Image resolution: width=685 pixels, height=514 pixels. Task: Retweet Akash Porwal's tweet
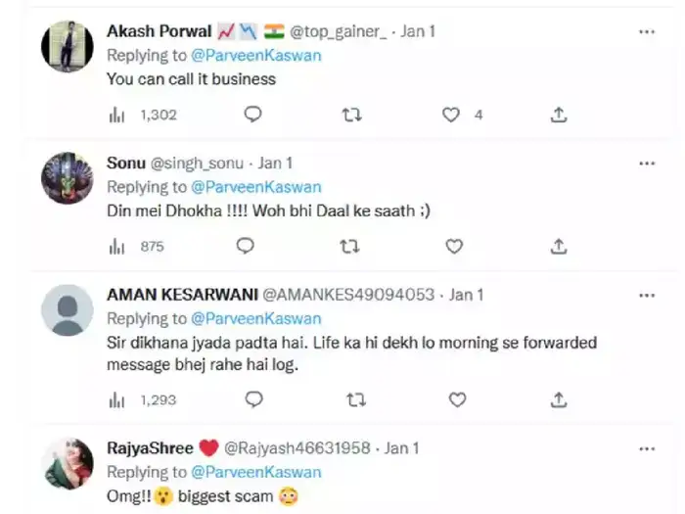tap(352, 115)
